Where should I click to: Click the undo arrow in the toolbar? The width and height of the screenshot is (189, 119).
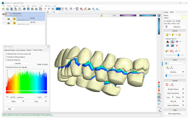[45, 9]
